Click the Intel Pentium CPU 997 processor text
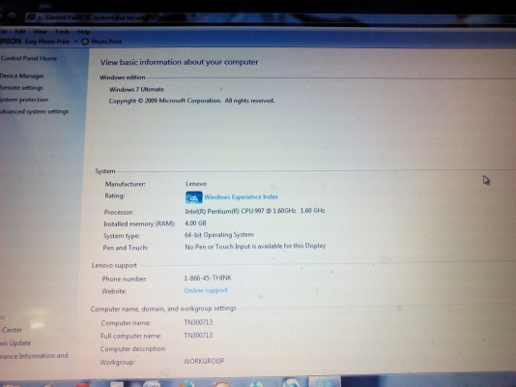Screen dimensions: 516x387 coord(255,211)
